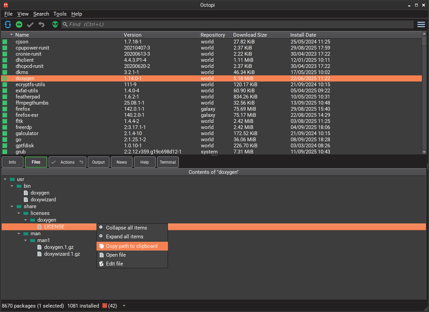Select the featherpad package row
The image size is (429, 312).
point(211,97)
